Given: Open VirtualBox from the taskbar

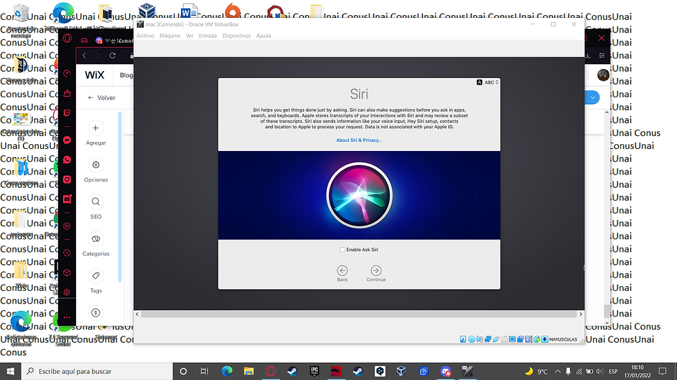Looking at the screenshot, I should click(401, 371).
